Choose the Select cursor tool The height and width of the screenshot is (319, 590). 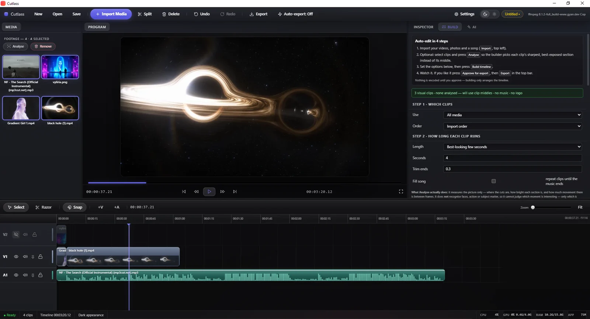[16, 207]
